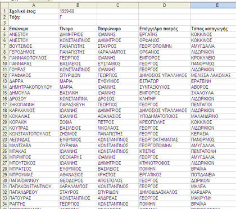
Task: Select the 'Επώνυμο' header cell
Action: point(34,29)
